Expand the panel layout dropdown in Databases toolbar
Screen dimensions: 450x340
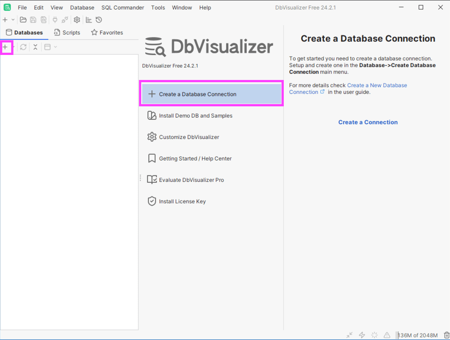click(55, 47)
